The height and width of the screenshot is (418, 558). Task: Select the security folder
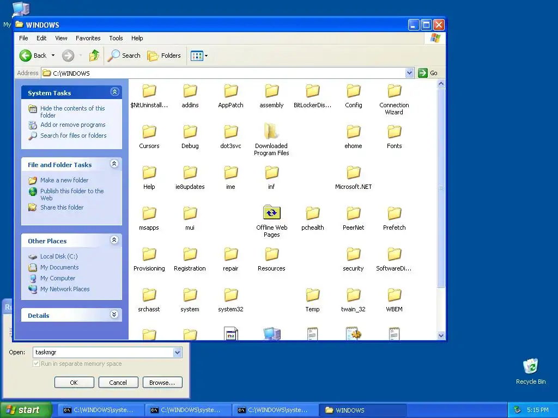(353, 259)
